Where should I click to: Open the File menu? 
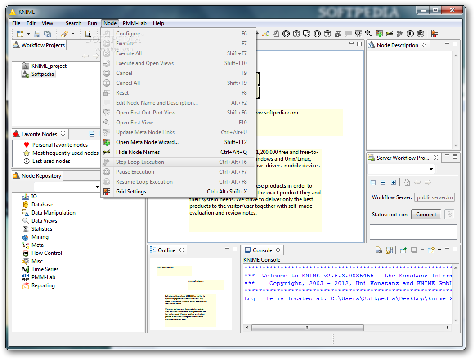tap(16, 23)
